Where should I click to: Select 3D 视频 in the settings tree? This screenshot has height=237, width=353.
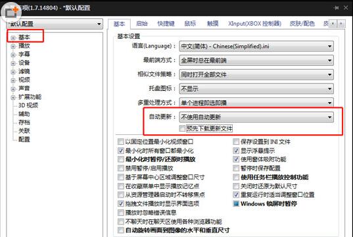[28, 105]
